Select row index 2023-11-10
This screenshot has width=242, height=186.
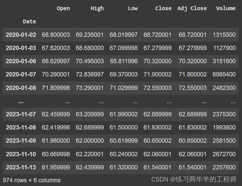coord(21,154)
